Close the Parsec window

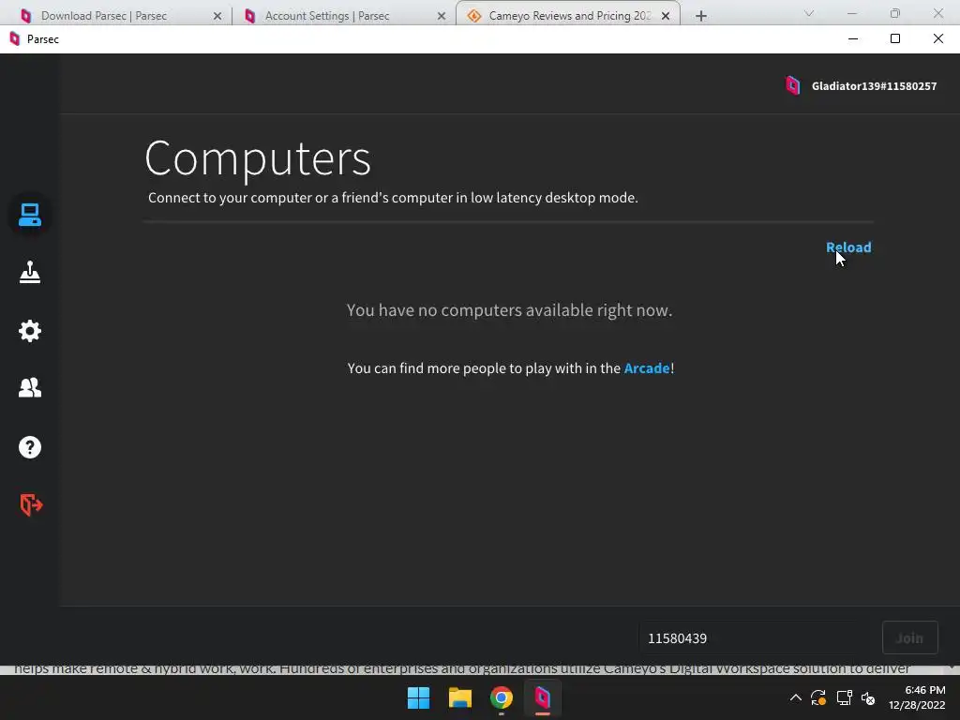pos(937,39)
